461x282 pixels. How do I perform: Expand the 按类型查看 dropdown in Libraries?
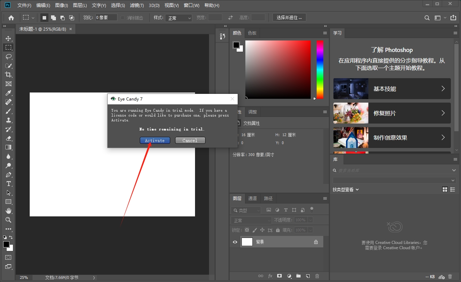coord(346,190)
